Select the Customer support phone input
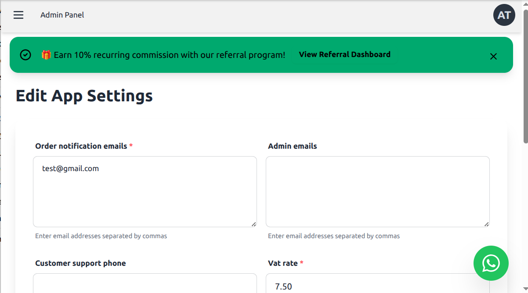 click(x=145, y=285)
